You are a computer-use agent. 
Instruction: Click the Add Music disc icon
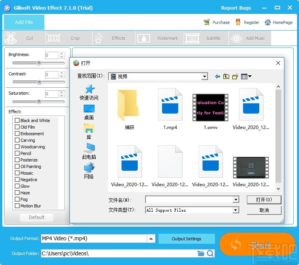236,38
